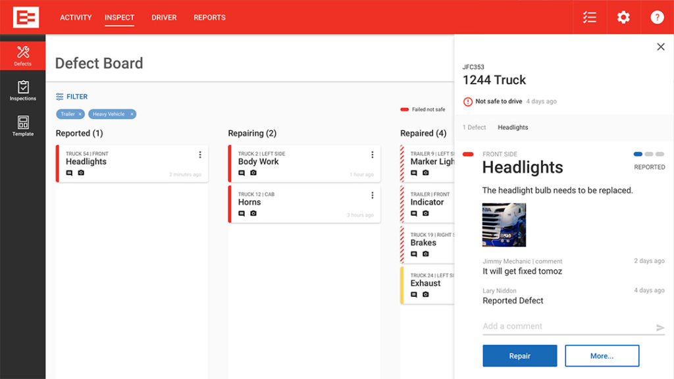Click comment icon on Body Work card

click(242, 173)
